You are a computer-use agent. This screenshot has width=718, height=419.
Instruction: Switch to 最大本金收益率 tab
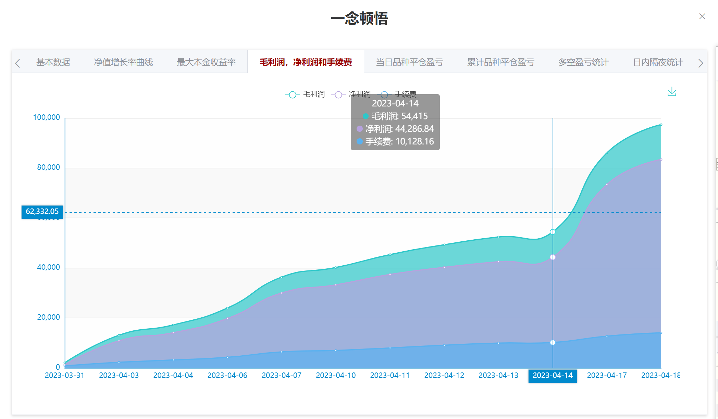point(206,62)
